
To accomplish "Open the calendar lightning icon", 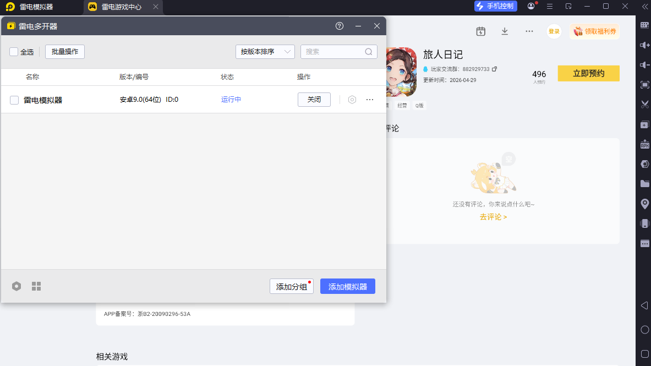I will pos(481,31).
